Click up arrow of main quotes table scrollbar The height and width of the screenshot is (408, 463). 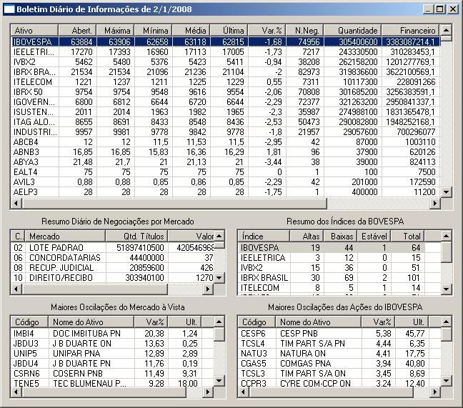pos(446,31)
